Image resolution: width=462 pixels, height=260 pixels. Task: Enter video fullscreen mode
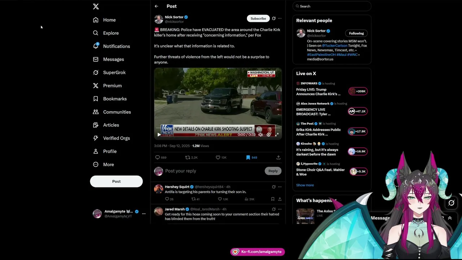point(277,135)
